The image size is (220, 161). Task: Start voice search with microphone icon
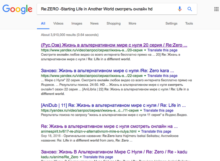[180, 9]
